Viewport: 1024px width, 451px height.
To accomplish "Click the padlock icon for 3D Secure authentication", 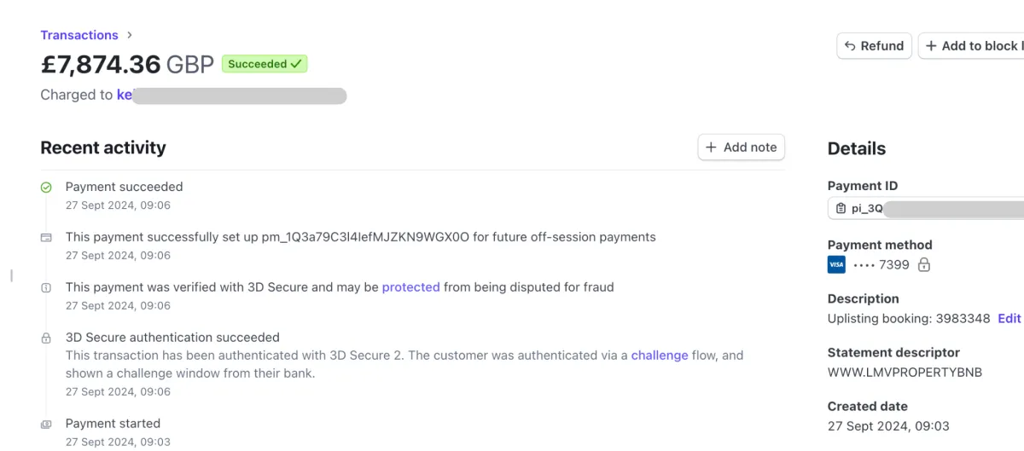I will pos(46,338).
